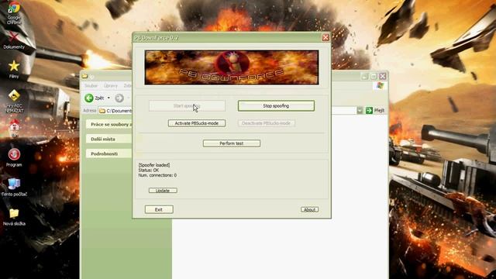Open the Soubor menu in Explorer

pyautogui.click(x=91, y=86)
